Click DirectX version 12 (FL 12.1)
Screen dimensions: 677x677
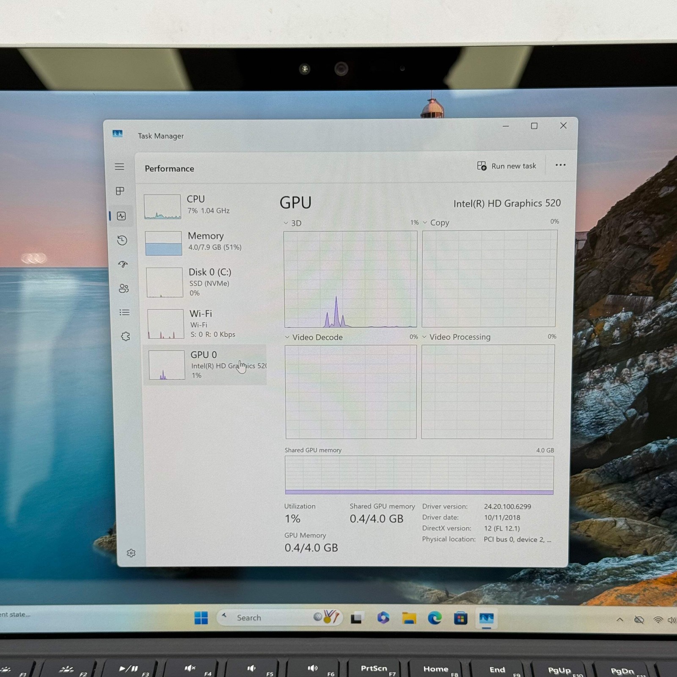(502, 528)
